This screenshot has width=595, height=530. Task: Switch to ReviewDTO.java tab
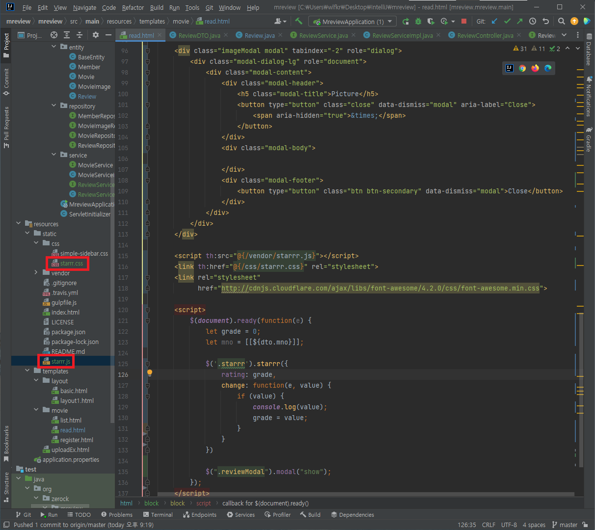coord(199,35)
